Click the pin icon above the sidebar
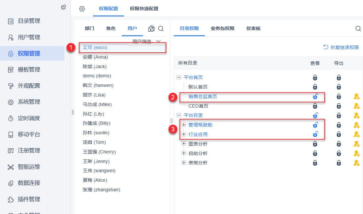363x214 pixels. tap(64, 7)
